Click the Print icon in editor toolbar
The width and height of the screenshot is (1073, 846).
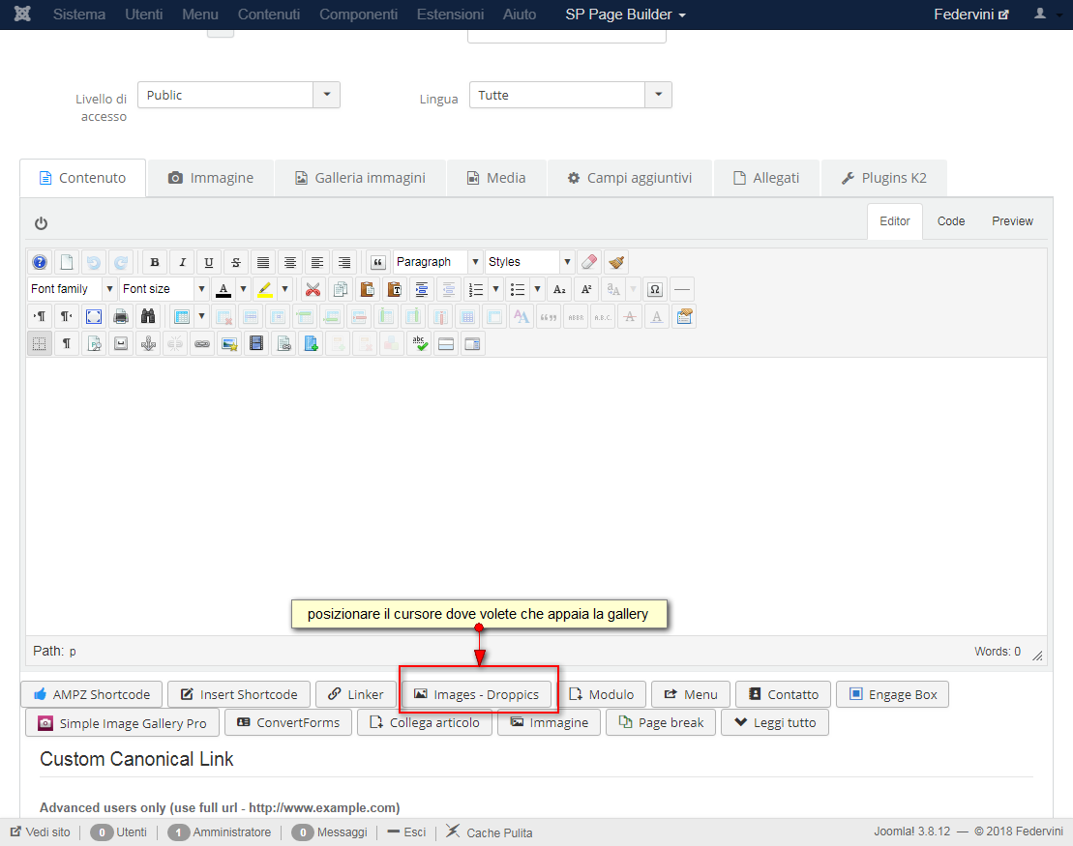[x=121, y=317]
